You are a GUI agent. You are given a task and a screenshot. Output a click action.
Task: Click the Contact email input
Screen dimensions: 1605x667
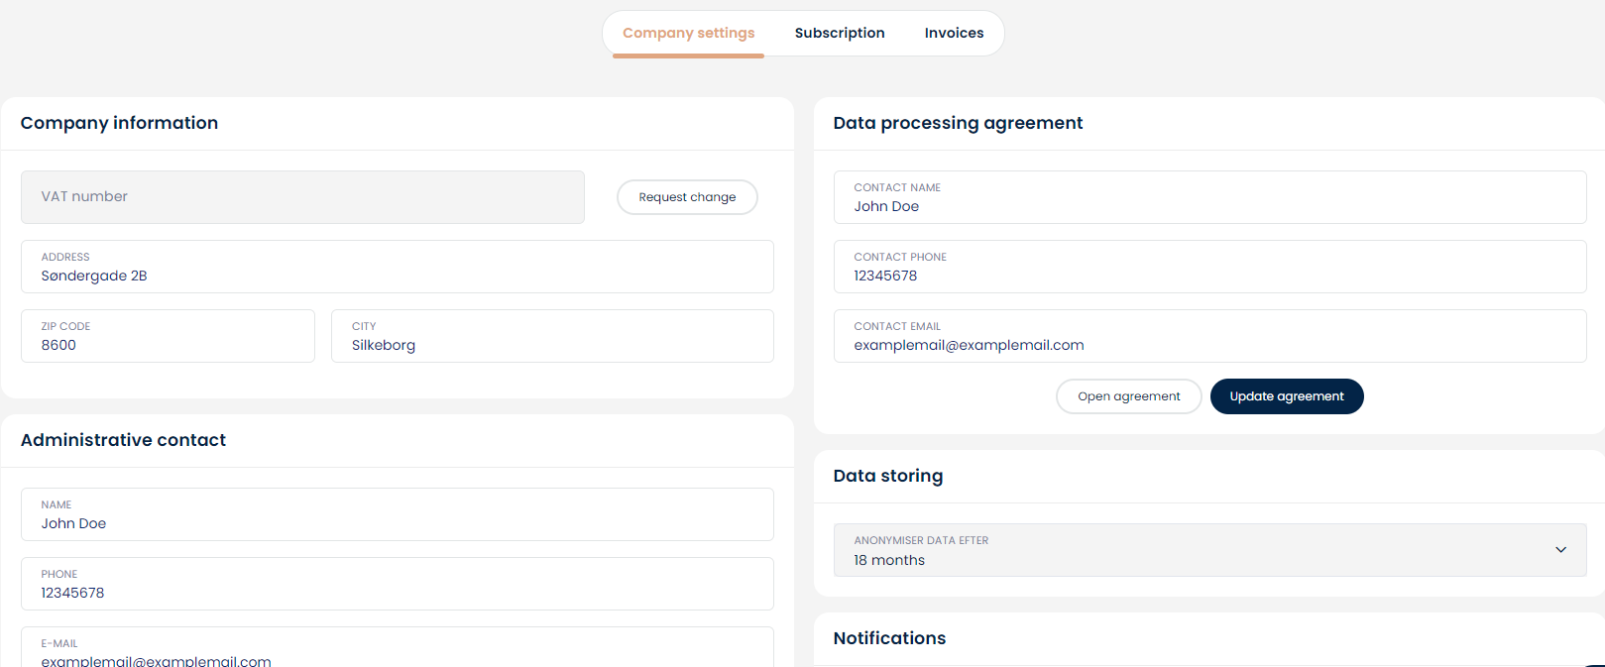coord(1209,337)
